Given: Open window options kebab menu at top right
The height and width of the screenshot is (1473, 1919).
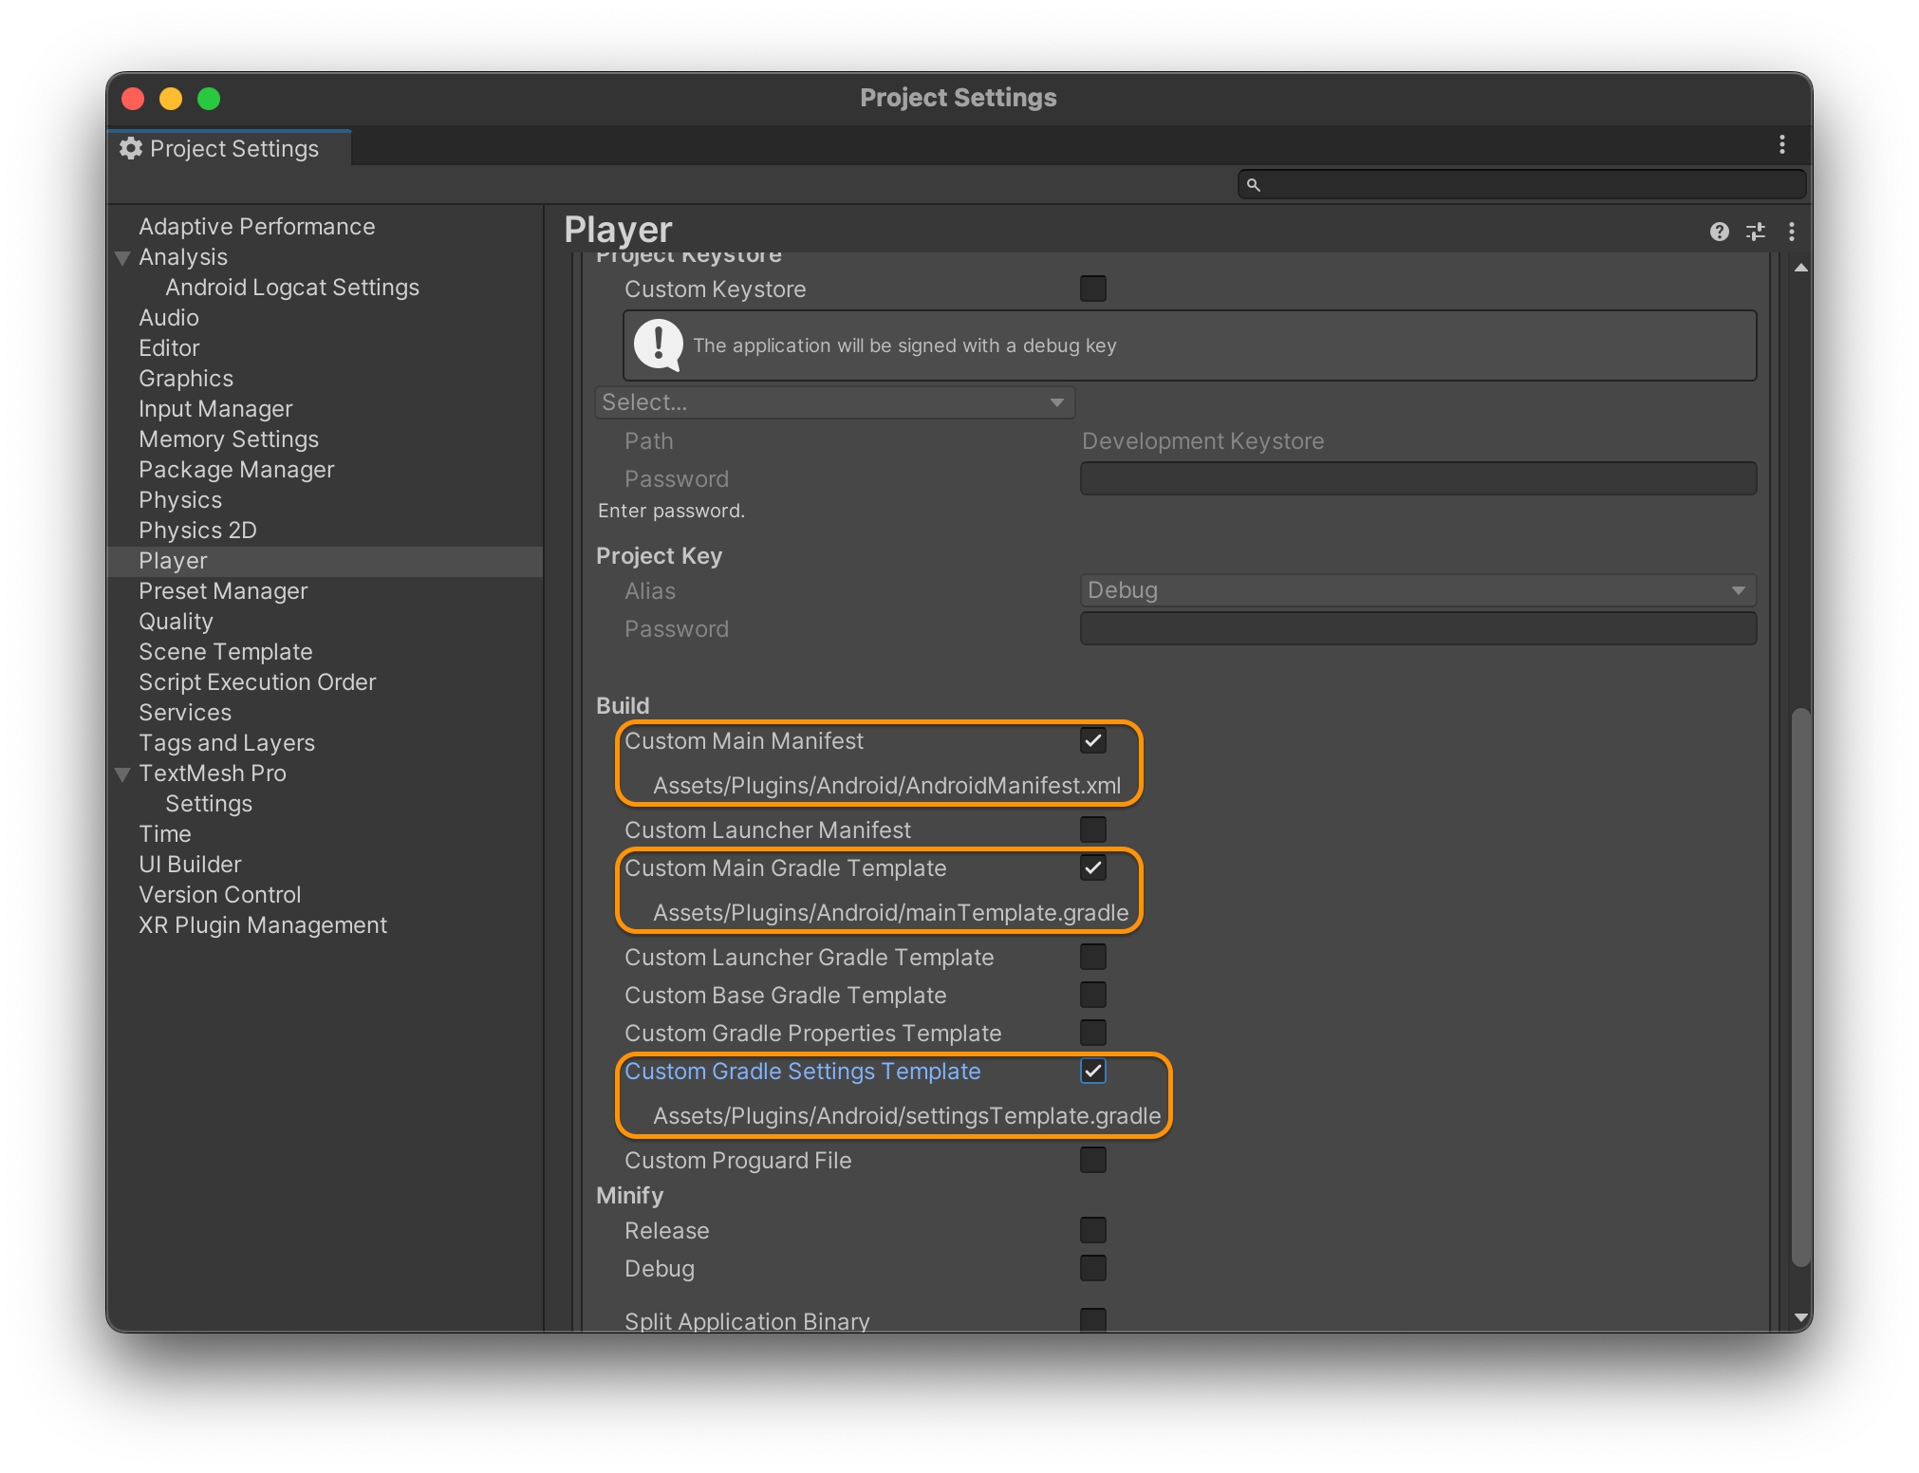Looking at the screenshot, I should (1781, 144).
